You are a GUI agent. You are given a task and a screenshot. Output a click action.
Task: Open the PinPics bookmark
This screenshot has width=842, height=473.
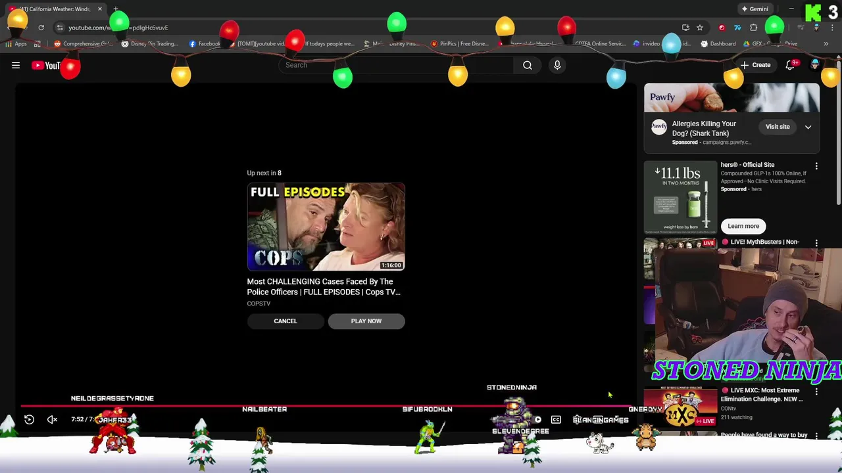[x=460, y=44]
